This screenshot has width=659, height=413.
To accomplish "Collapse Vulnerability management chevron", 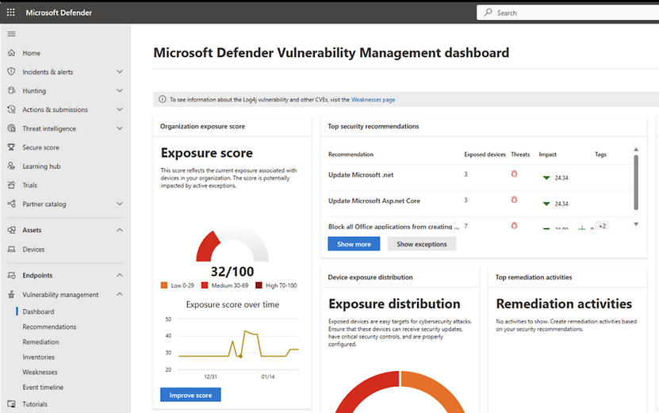I will click(120, 294).
